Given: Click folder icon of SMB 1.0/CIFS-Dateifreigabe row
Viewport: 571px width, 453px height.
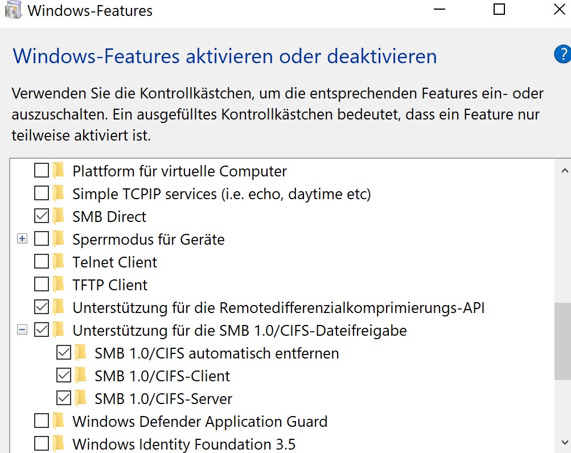Looking at the screenshot, I should (58, 329).
